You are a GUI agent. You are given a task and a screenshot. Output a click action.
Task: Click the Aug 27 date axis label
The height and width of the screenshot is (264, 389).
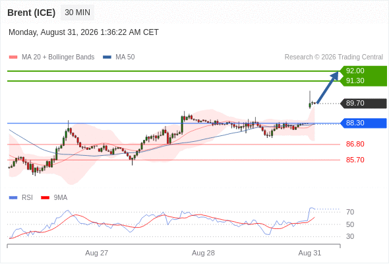point(96,253)
